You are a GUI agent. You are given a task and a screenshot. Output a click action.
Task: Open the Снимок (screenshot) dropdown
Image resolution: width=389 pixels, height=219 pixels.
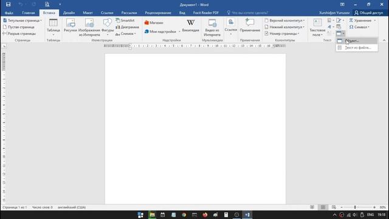coord(126,33)
